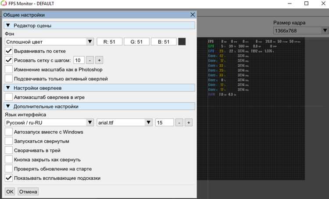Viewport: 329px width, 199px height.
Task: Click the font size field '15'
Action: coord(164,122)
